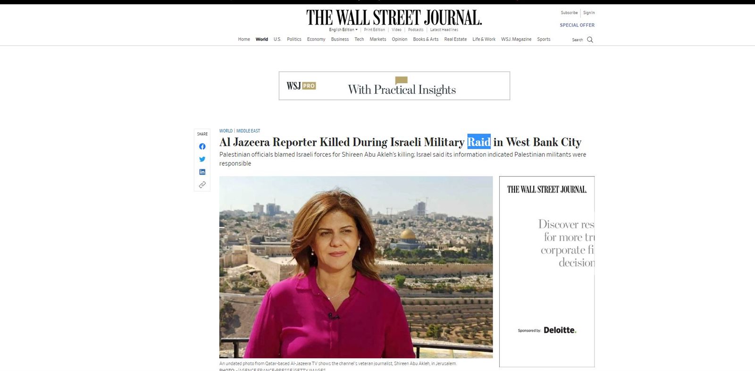
Task: Click the search magnifier icon
Action: 590,40
